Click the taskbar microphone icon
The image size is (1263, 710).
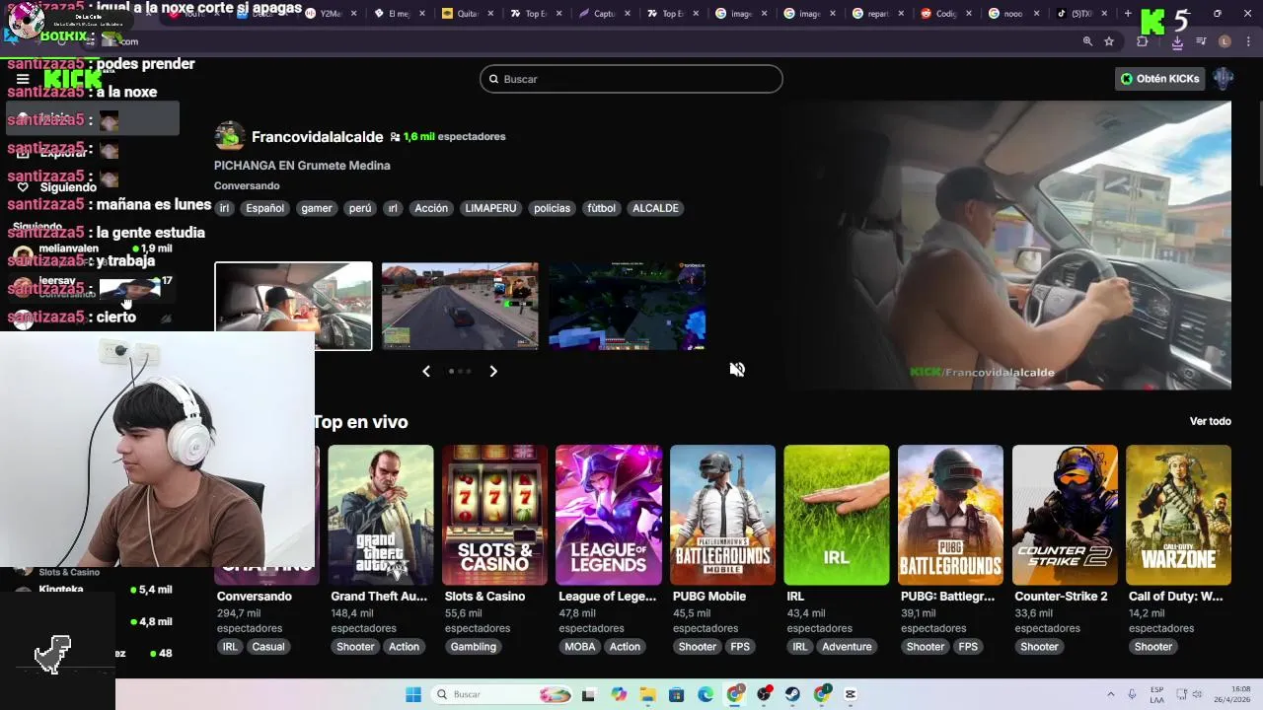pos(1132,694)
